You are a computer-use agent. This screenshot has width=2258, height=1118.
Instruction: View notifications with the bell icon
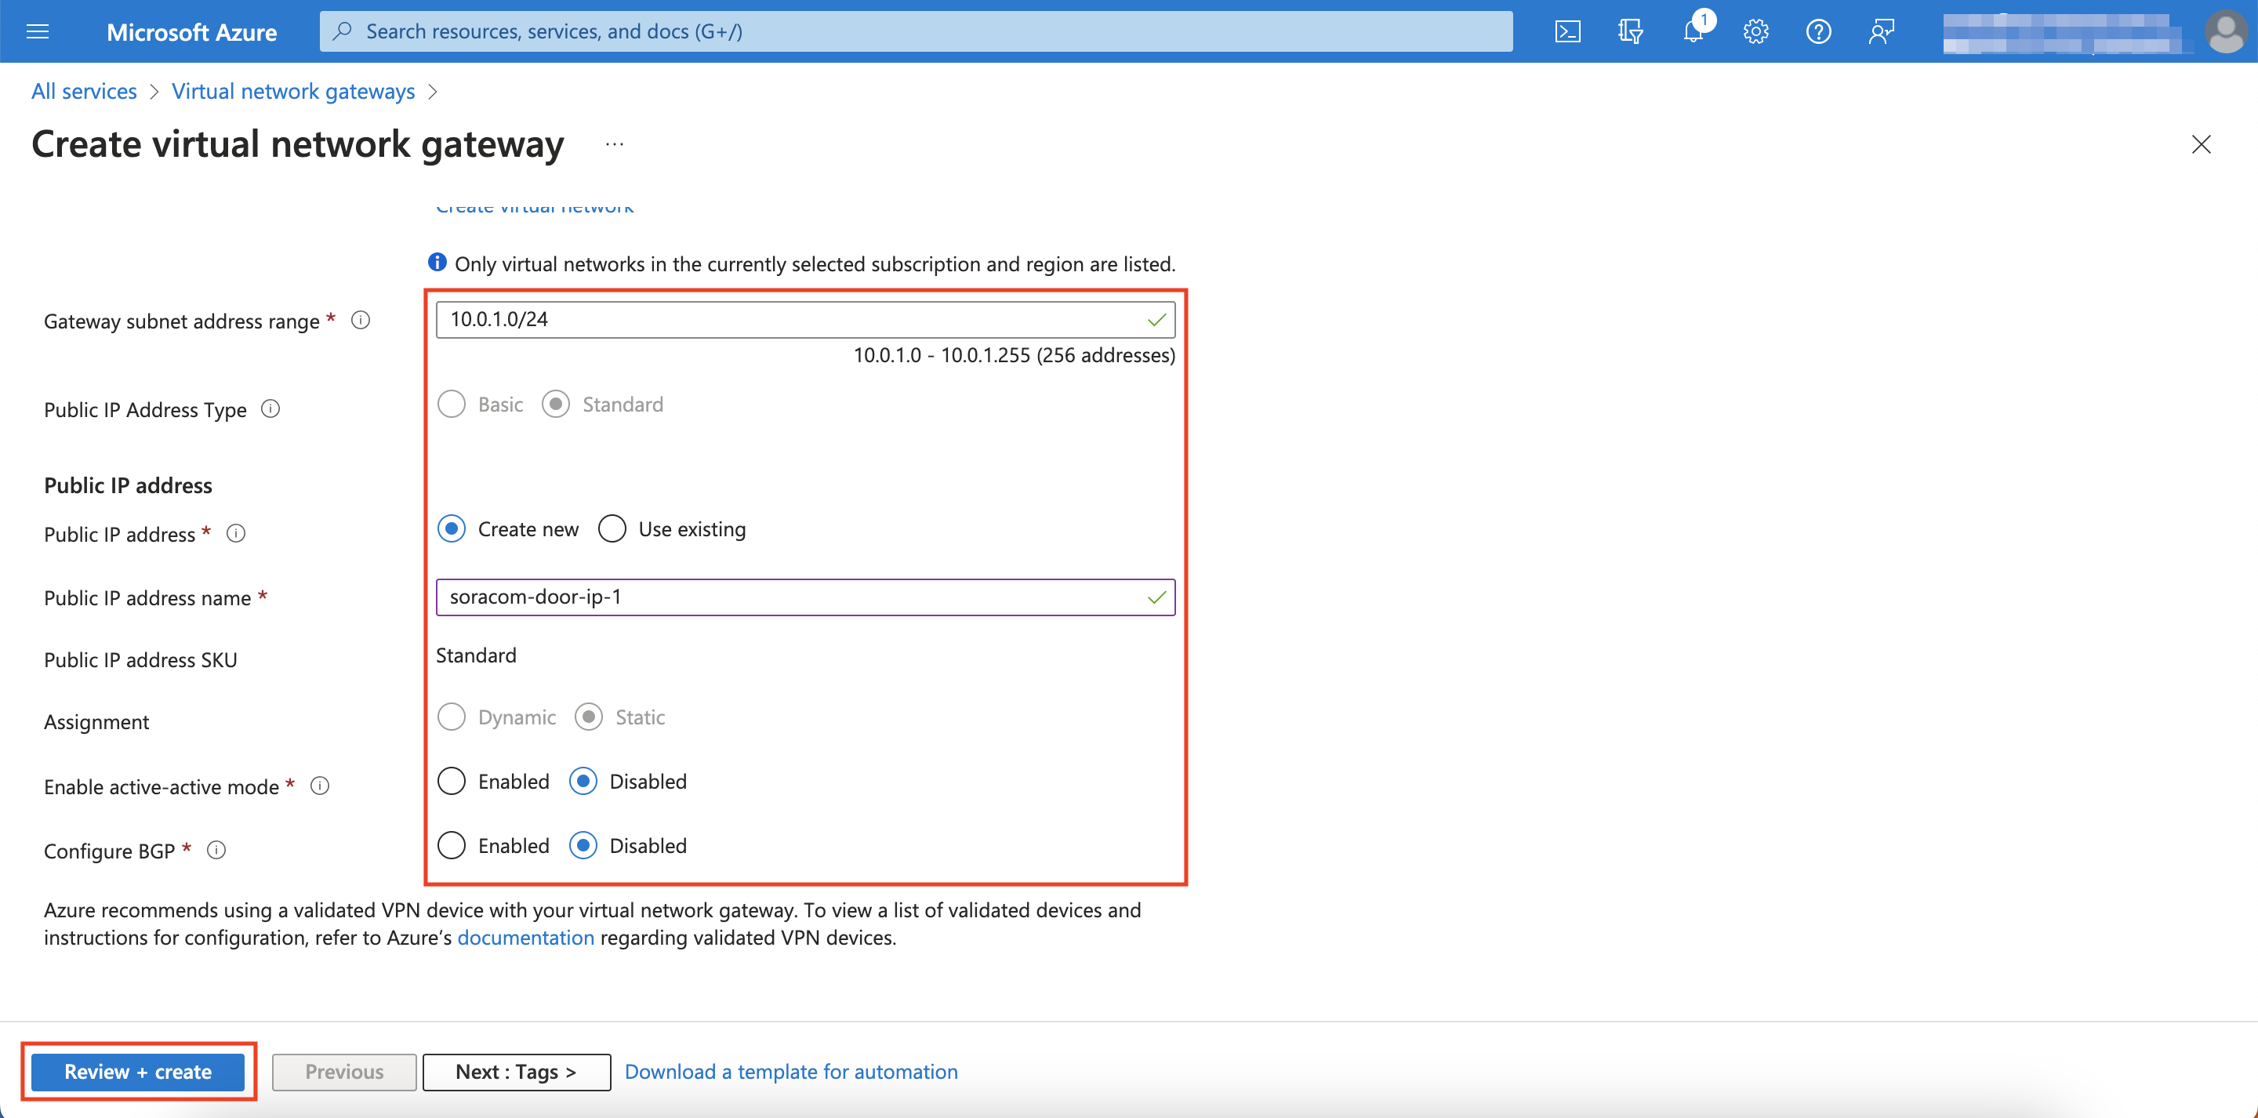(x=1693, y=31)
